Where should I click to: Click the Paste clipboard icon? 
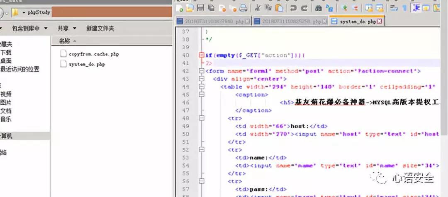(x=280, y=8)
